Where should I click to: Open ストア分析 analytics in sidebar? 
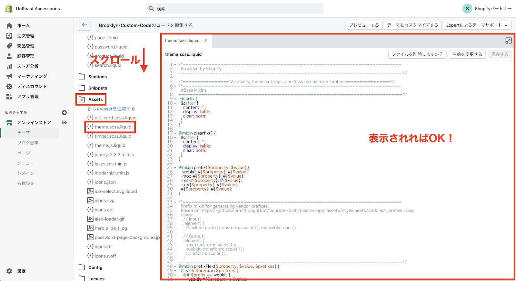click(28, 66)
